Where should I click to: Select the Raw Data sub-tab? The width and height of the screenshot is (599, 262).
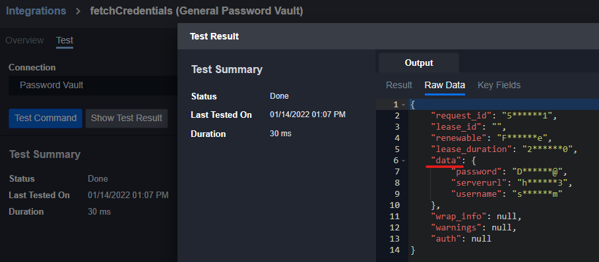tap(445, 85)
